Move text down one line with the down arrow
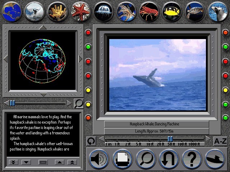This screenshot has width=230, height=172. point(26,162)
